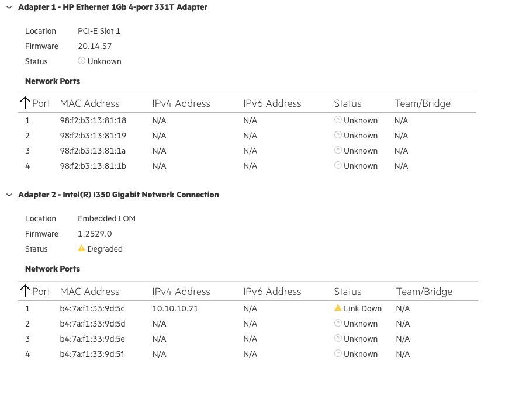
Task: Select MAC address 98:f2:b3:13:81:1a
Action: click(93, 151)
